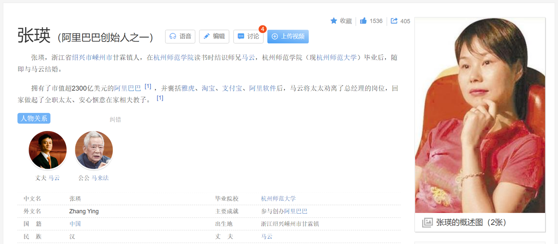Click 阿里巴巴 link in 主要成就 row
The height and width of the screenshot is (244, 558).
(x=296, y=211)
